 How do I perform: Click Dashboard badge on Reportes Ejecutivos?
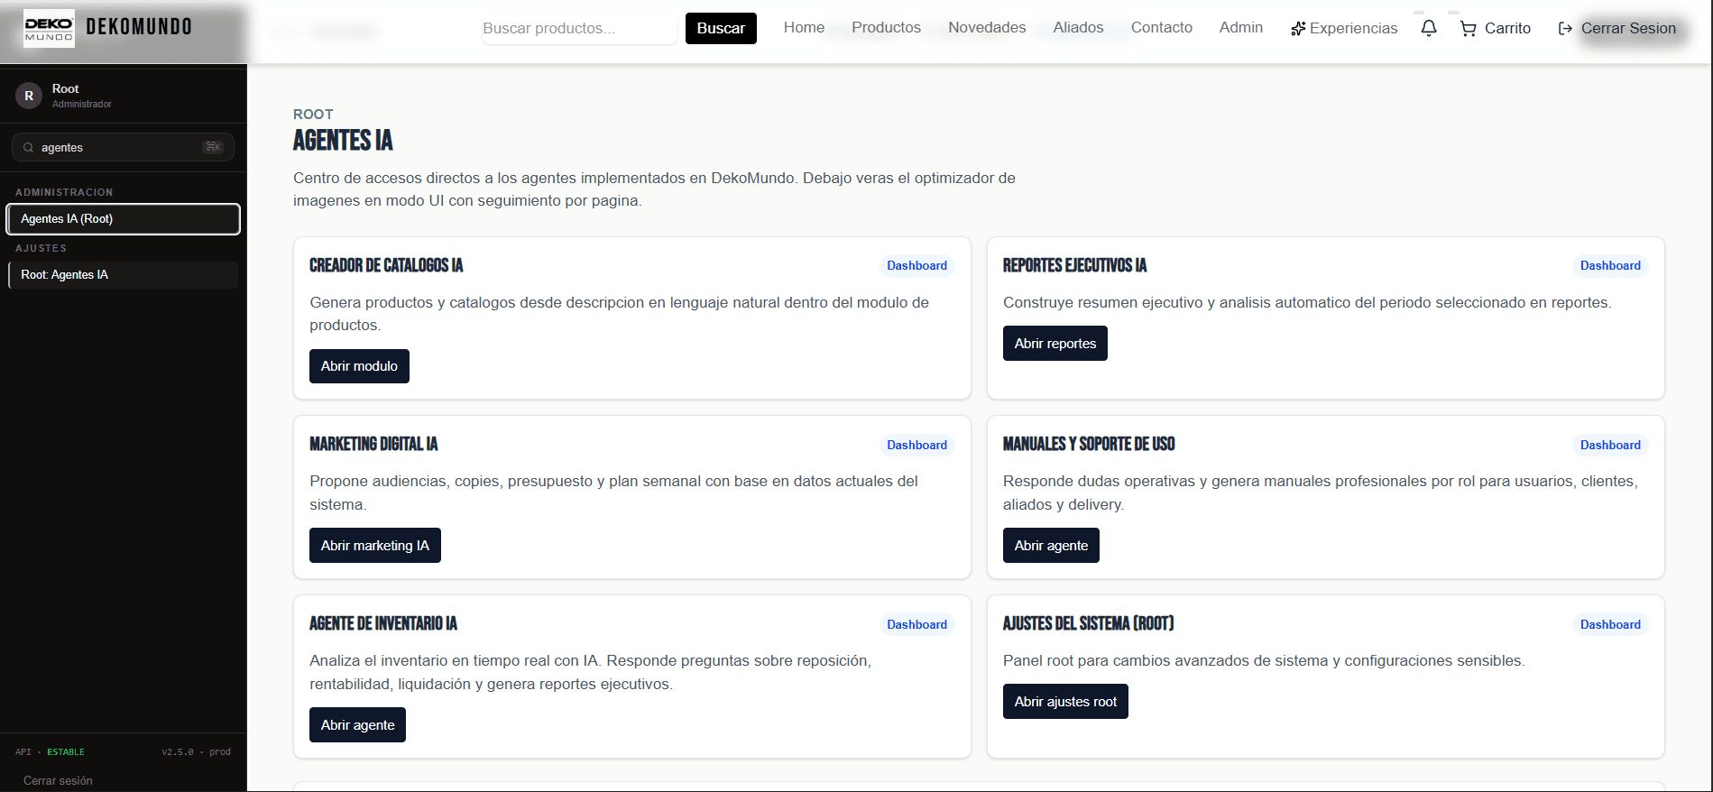pyautogui.click(x=1610, y=266)
